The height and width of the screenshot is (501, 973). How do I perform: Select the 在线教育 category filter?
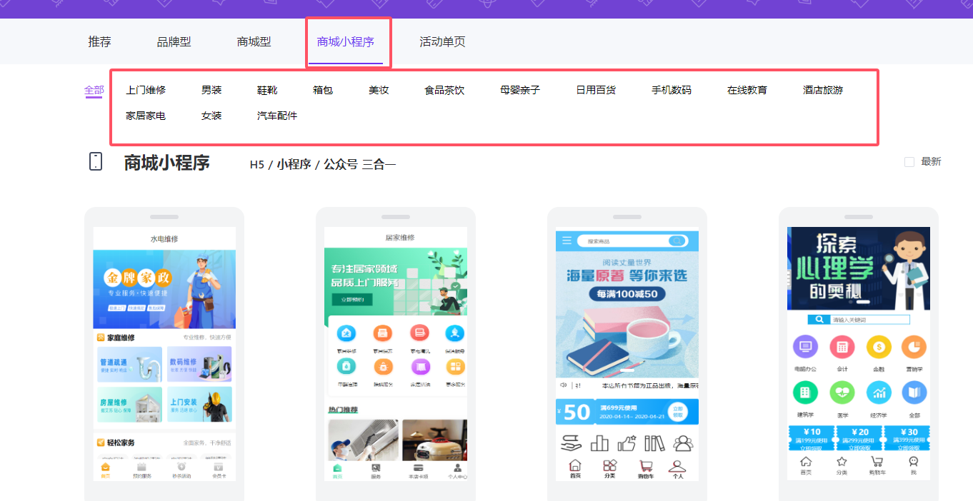point(747,90)
